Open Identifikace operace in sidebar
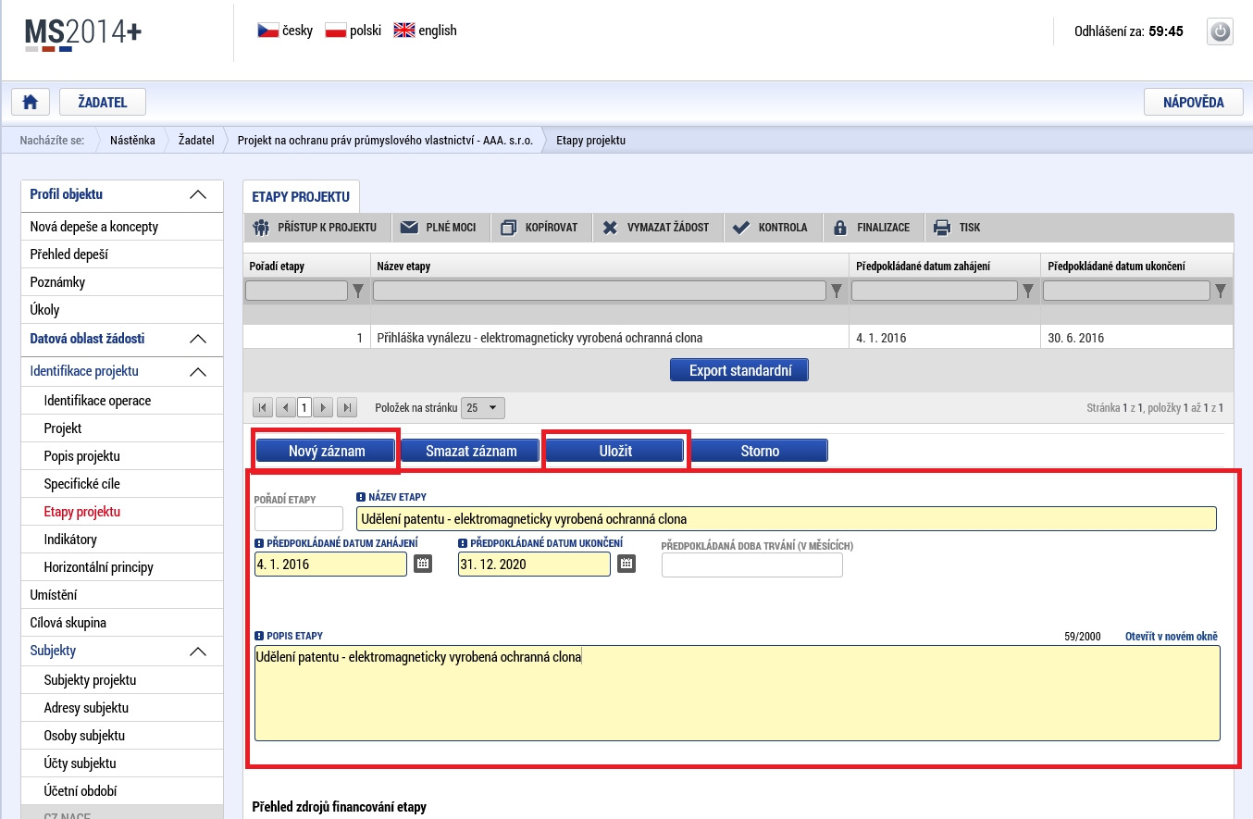Screen dimensions: 1253x819 click(x=122, y=401)
